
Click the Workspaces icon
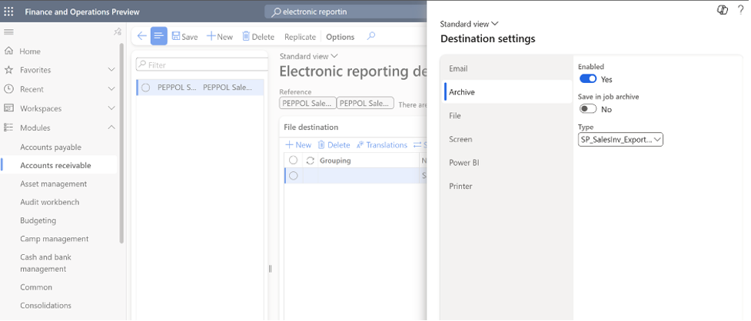tap(8, 108)
